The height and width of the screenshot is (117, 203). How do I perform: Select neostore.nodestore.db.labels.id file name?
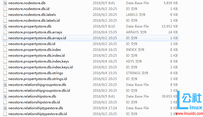[34, 21]
